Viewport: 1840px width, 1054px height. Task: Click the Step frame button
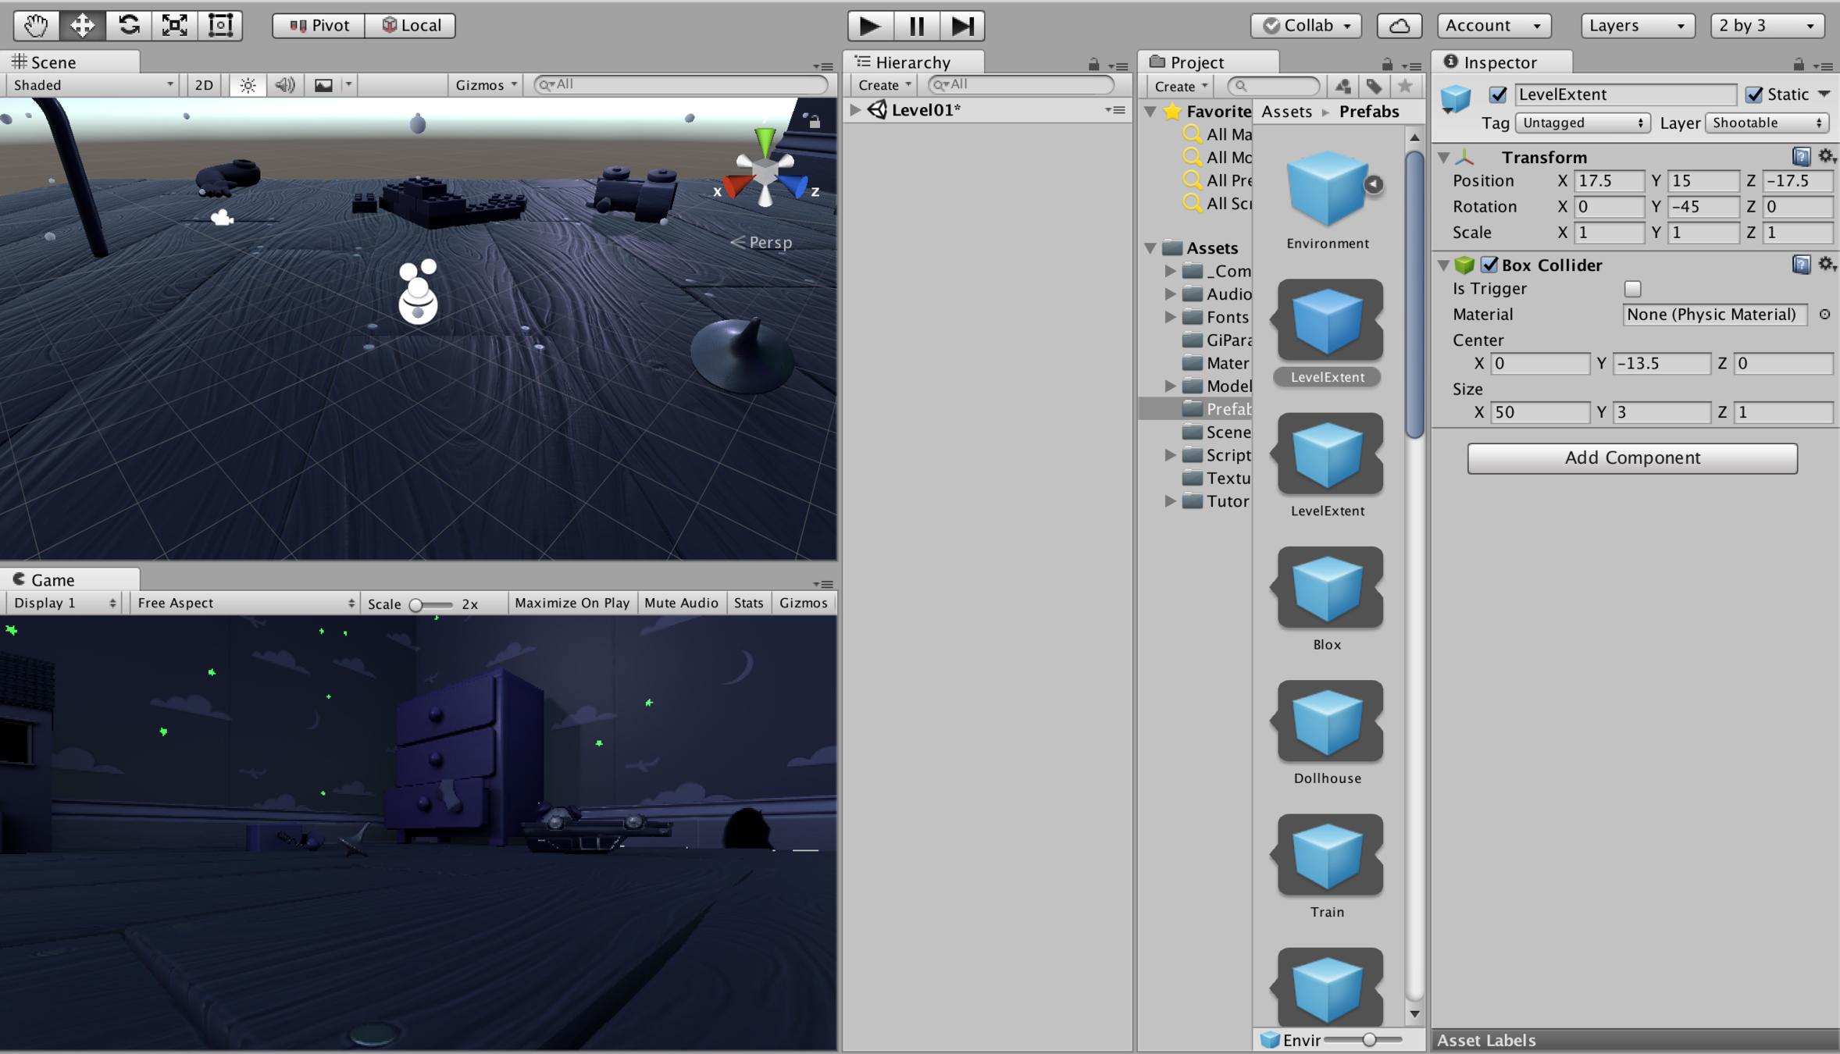coord(962,25)
